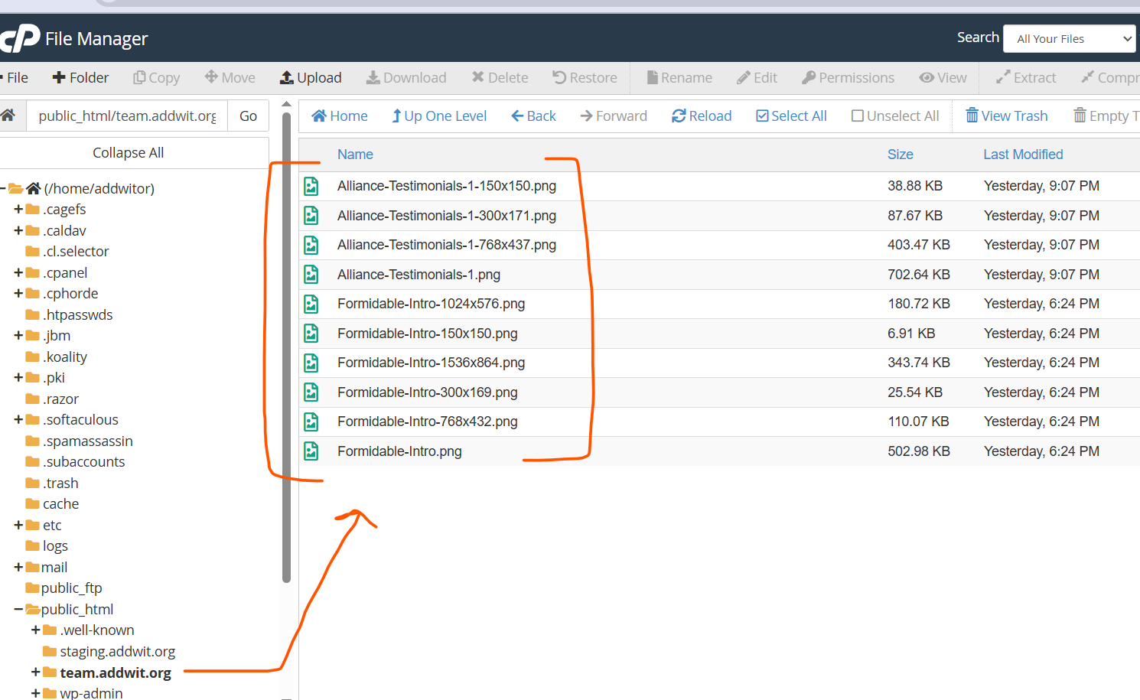Image resolution: width=1140 pixels, height=700 pixels.
Task: Click Collapse All button
Action: click(x=129, y=152)
